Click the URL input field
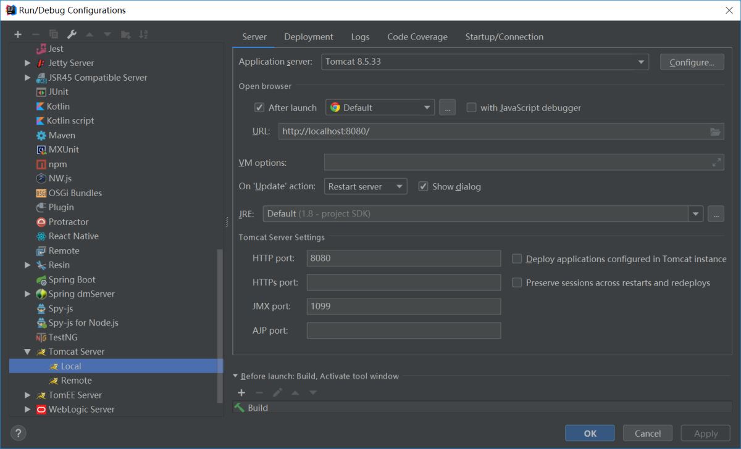This screenshot has width=741, height=449. coord(501,131)
